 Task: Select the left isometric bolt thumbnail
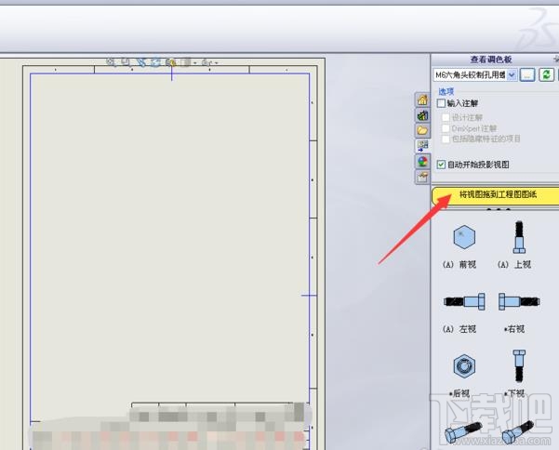click(x=463, y=432)
